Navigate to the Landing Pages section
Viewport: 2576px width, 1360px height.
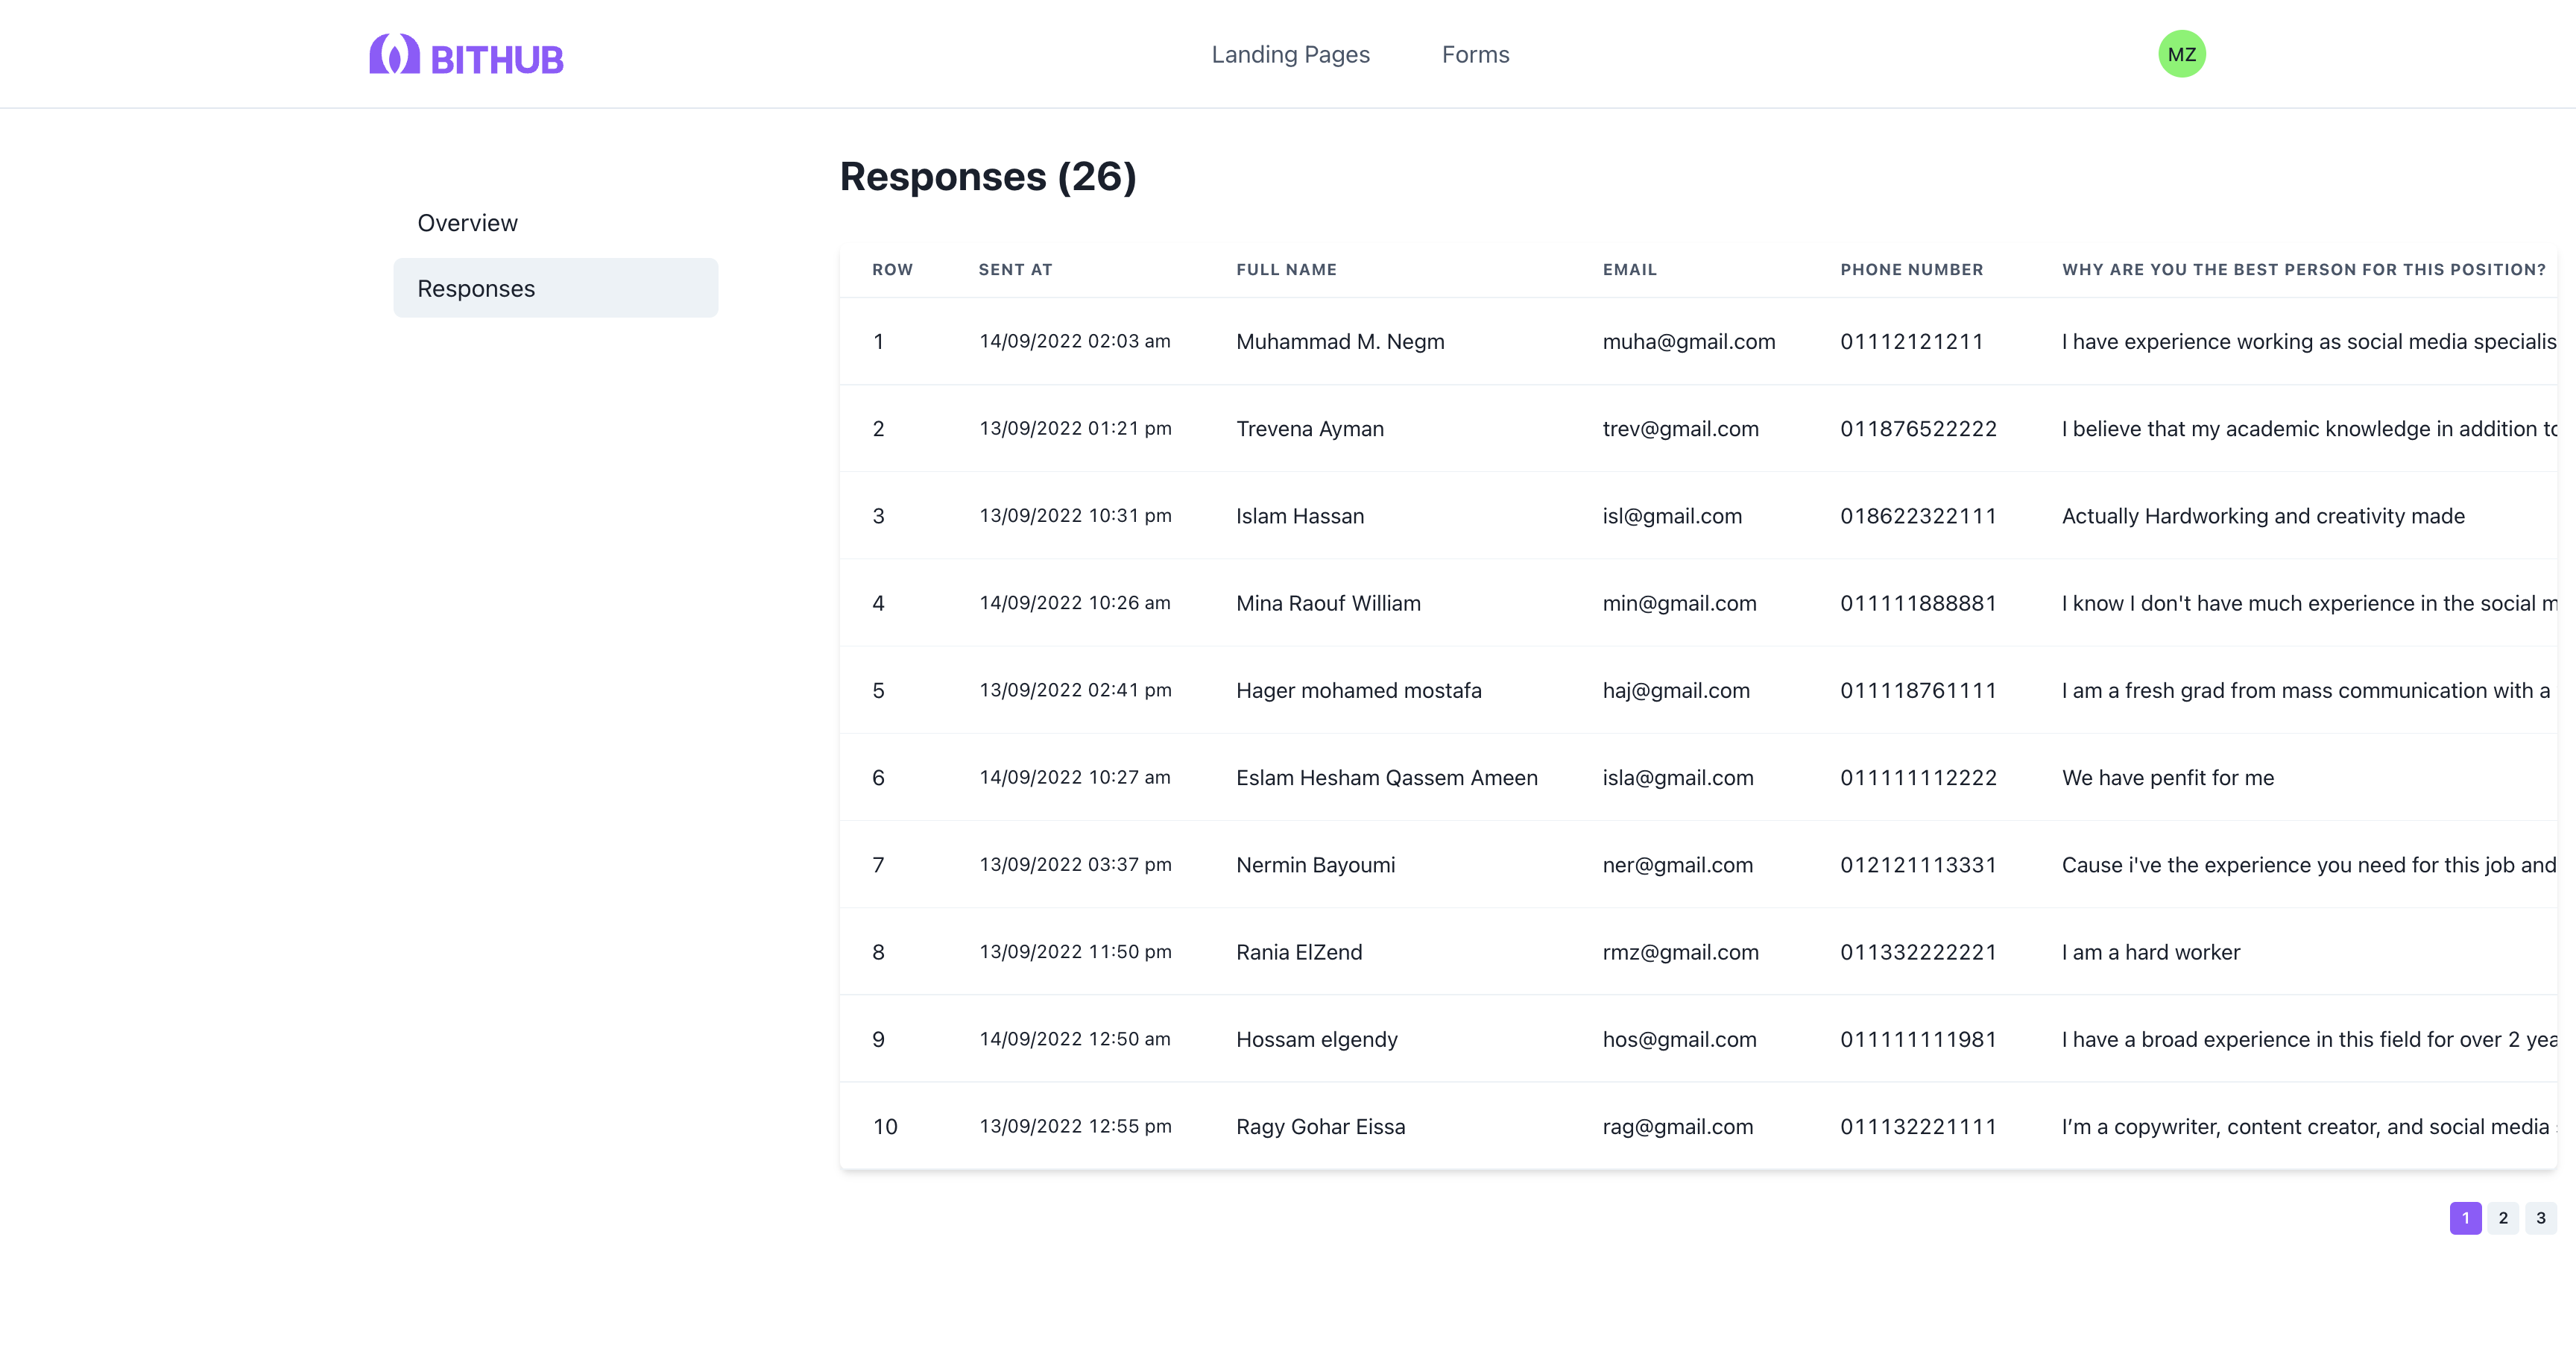1290,54
